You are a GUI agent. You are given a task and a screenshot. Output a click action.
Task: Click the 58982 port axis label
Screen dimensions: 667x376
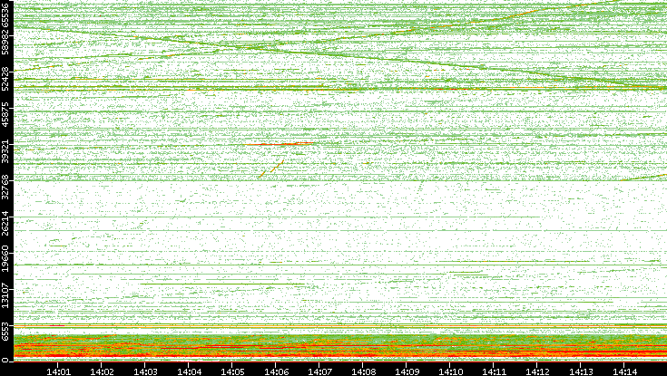[5, 41]
